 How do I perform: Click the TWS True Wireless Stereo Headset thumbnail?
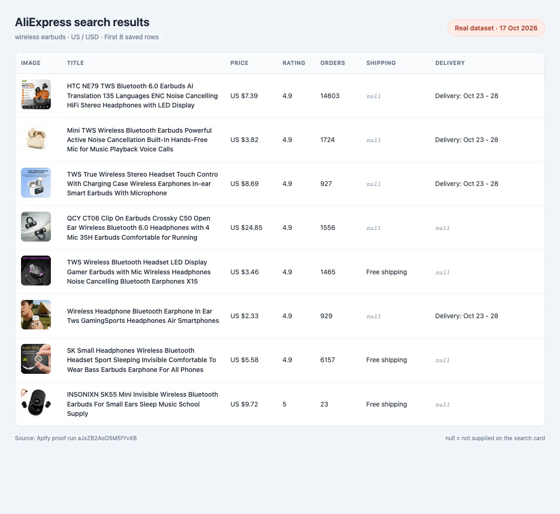(x=36, y=183)
